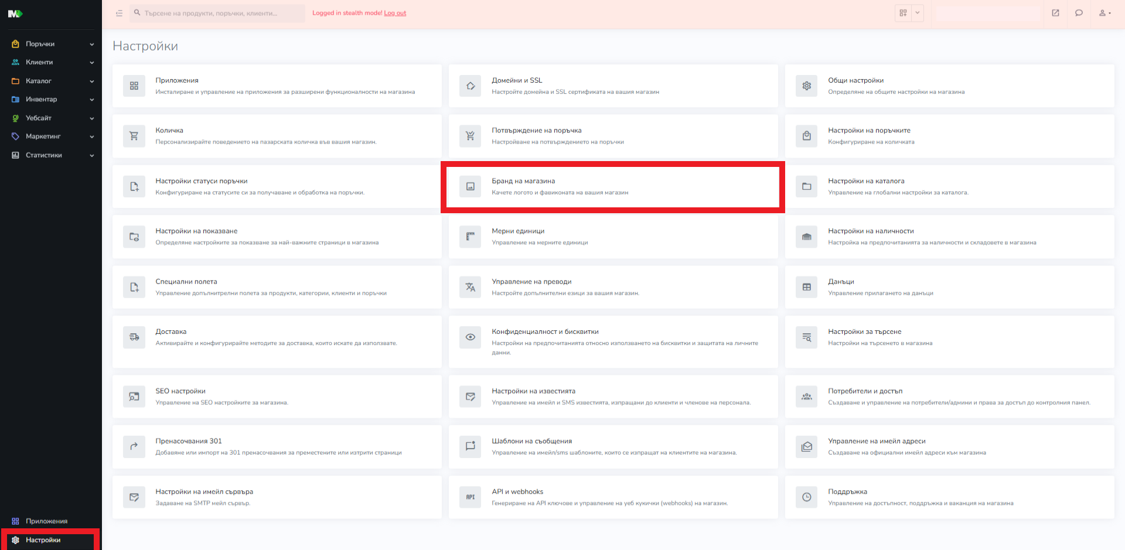
Task: Open Маркетинг in the sidebar
Action: 43,136
